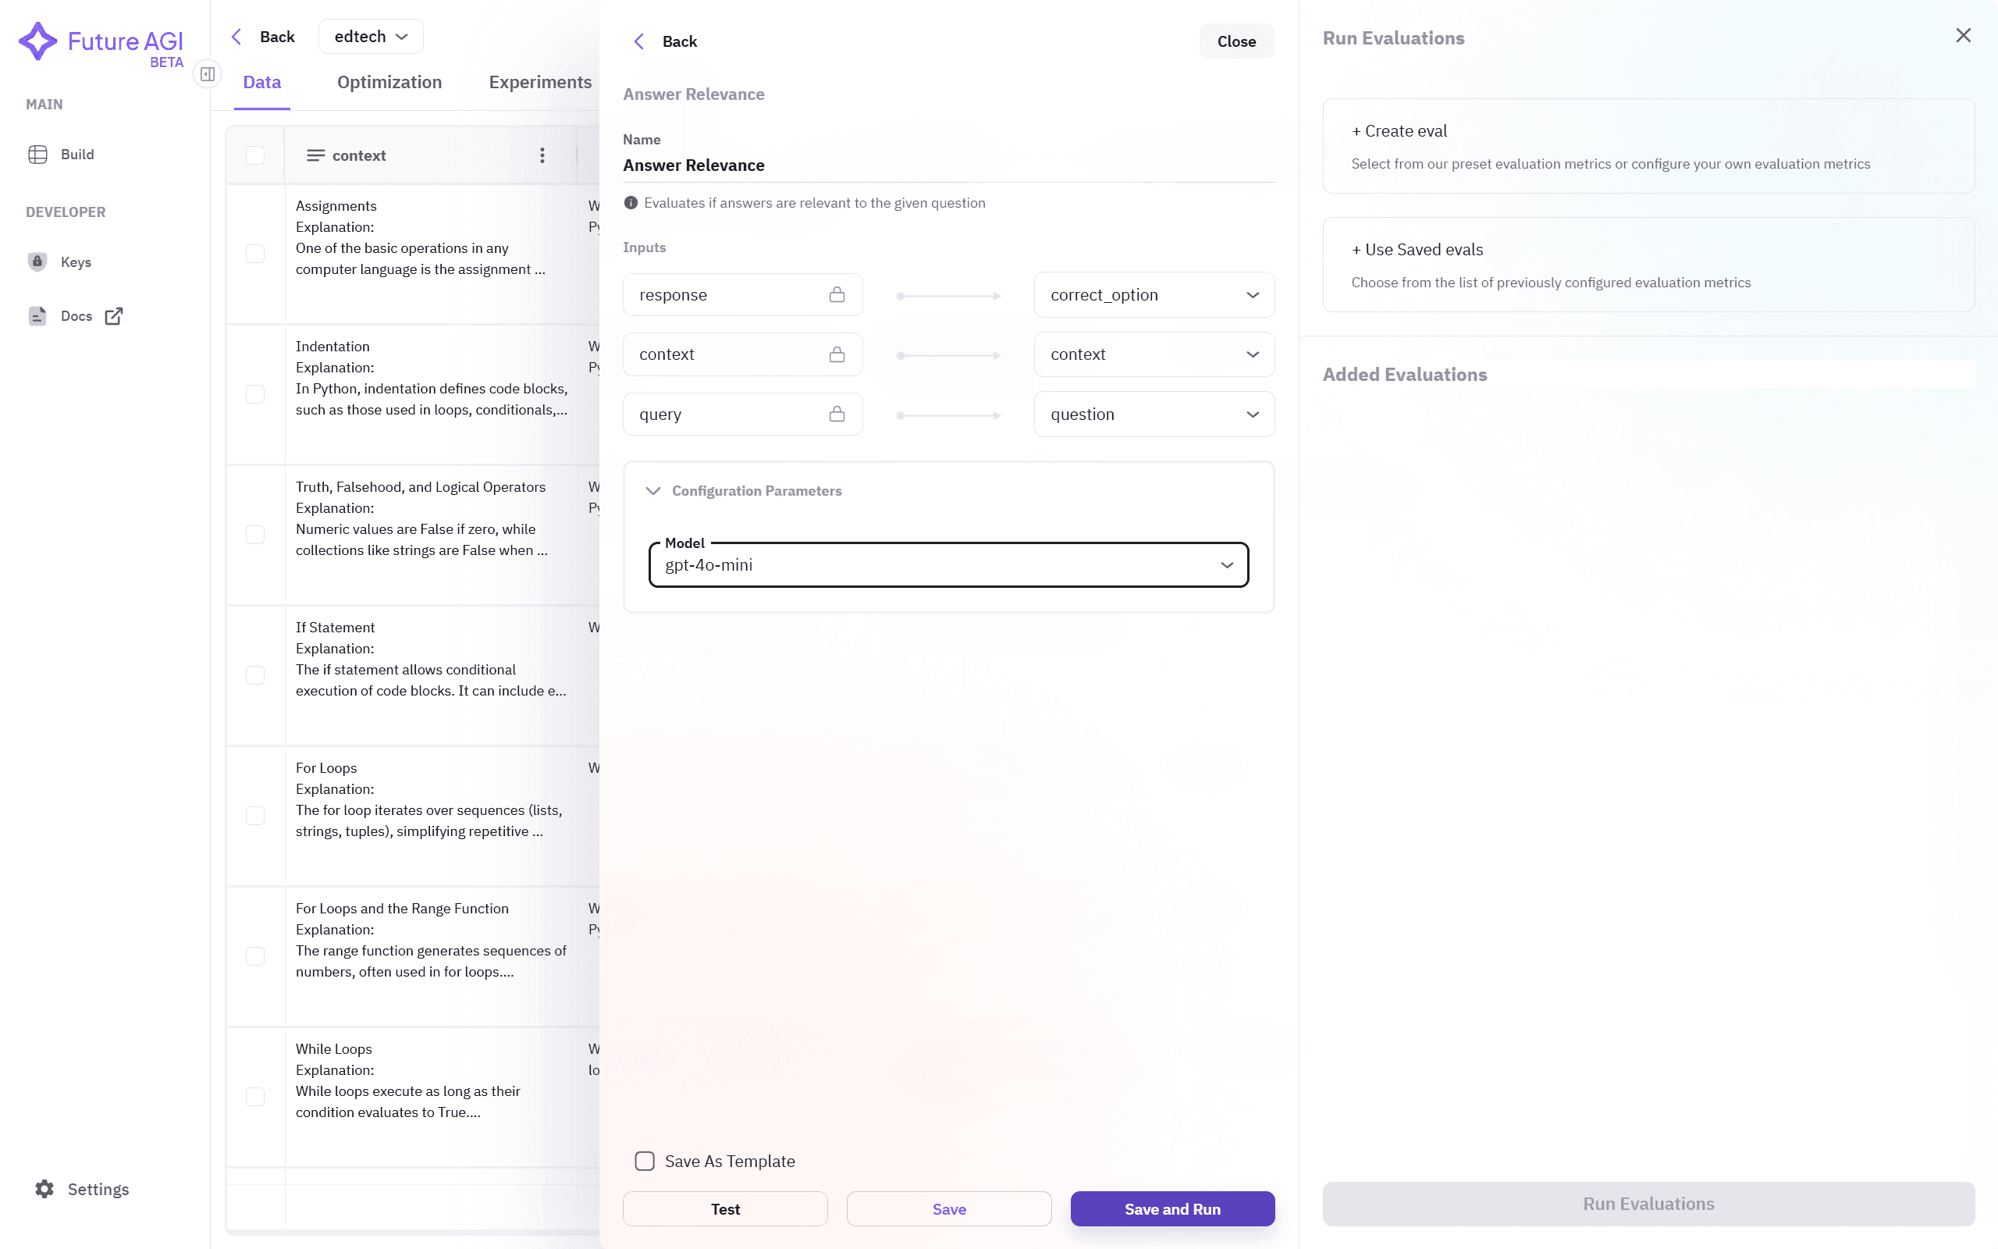Collapse the Configuration Parameters section
Viewport: 1998px width, 1249px height.
[653, 491]
